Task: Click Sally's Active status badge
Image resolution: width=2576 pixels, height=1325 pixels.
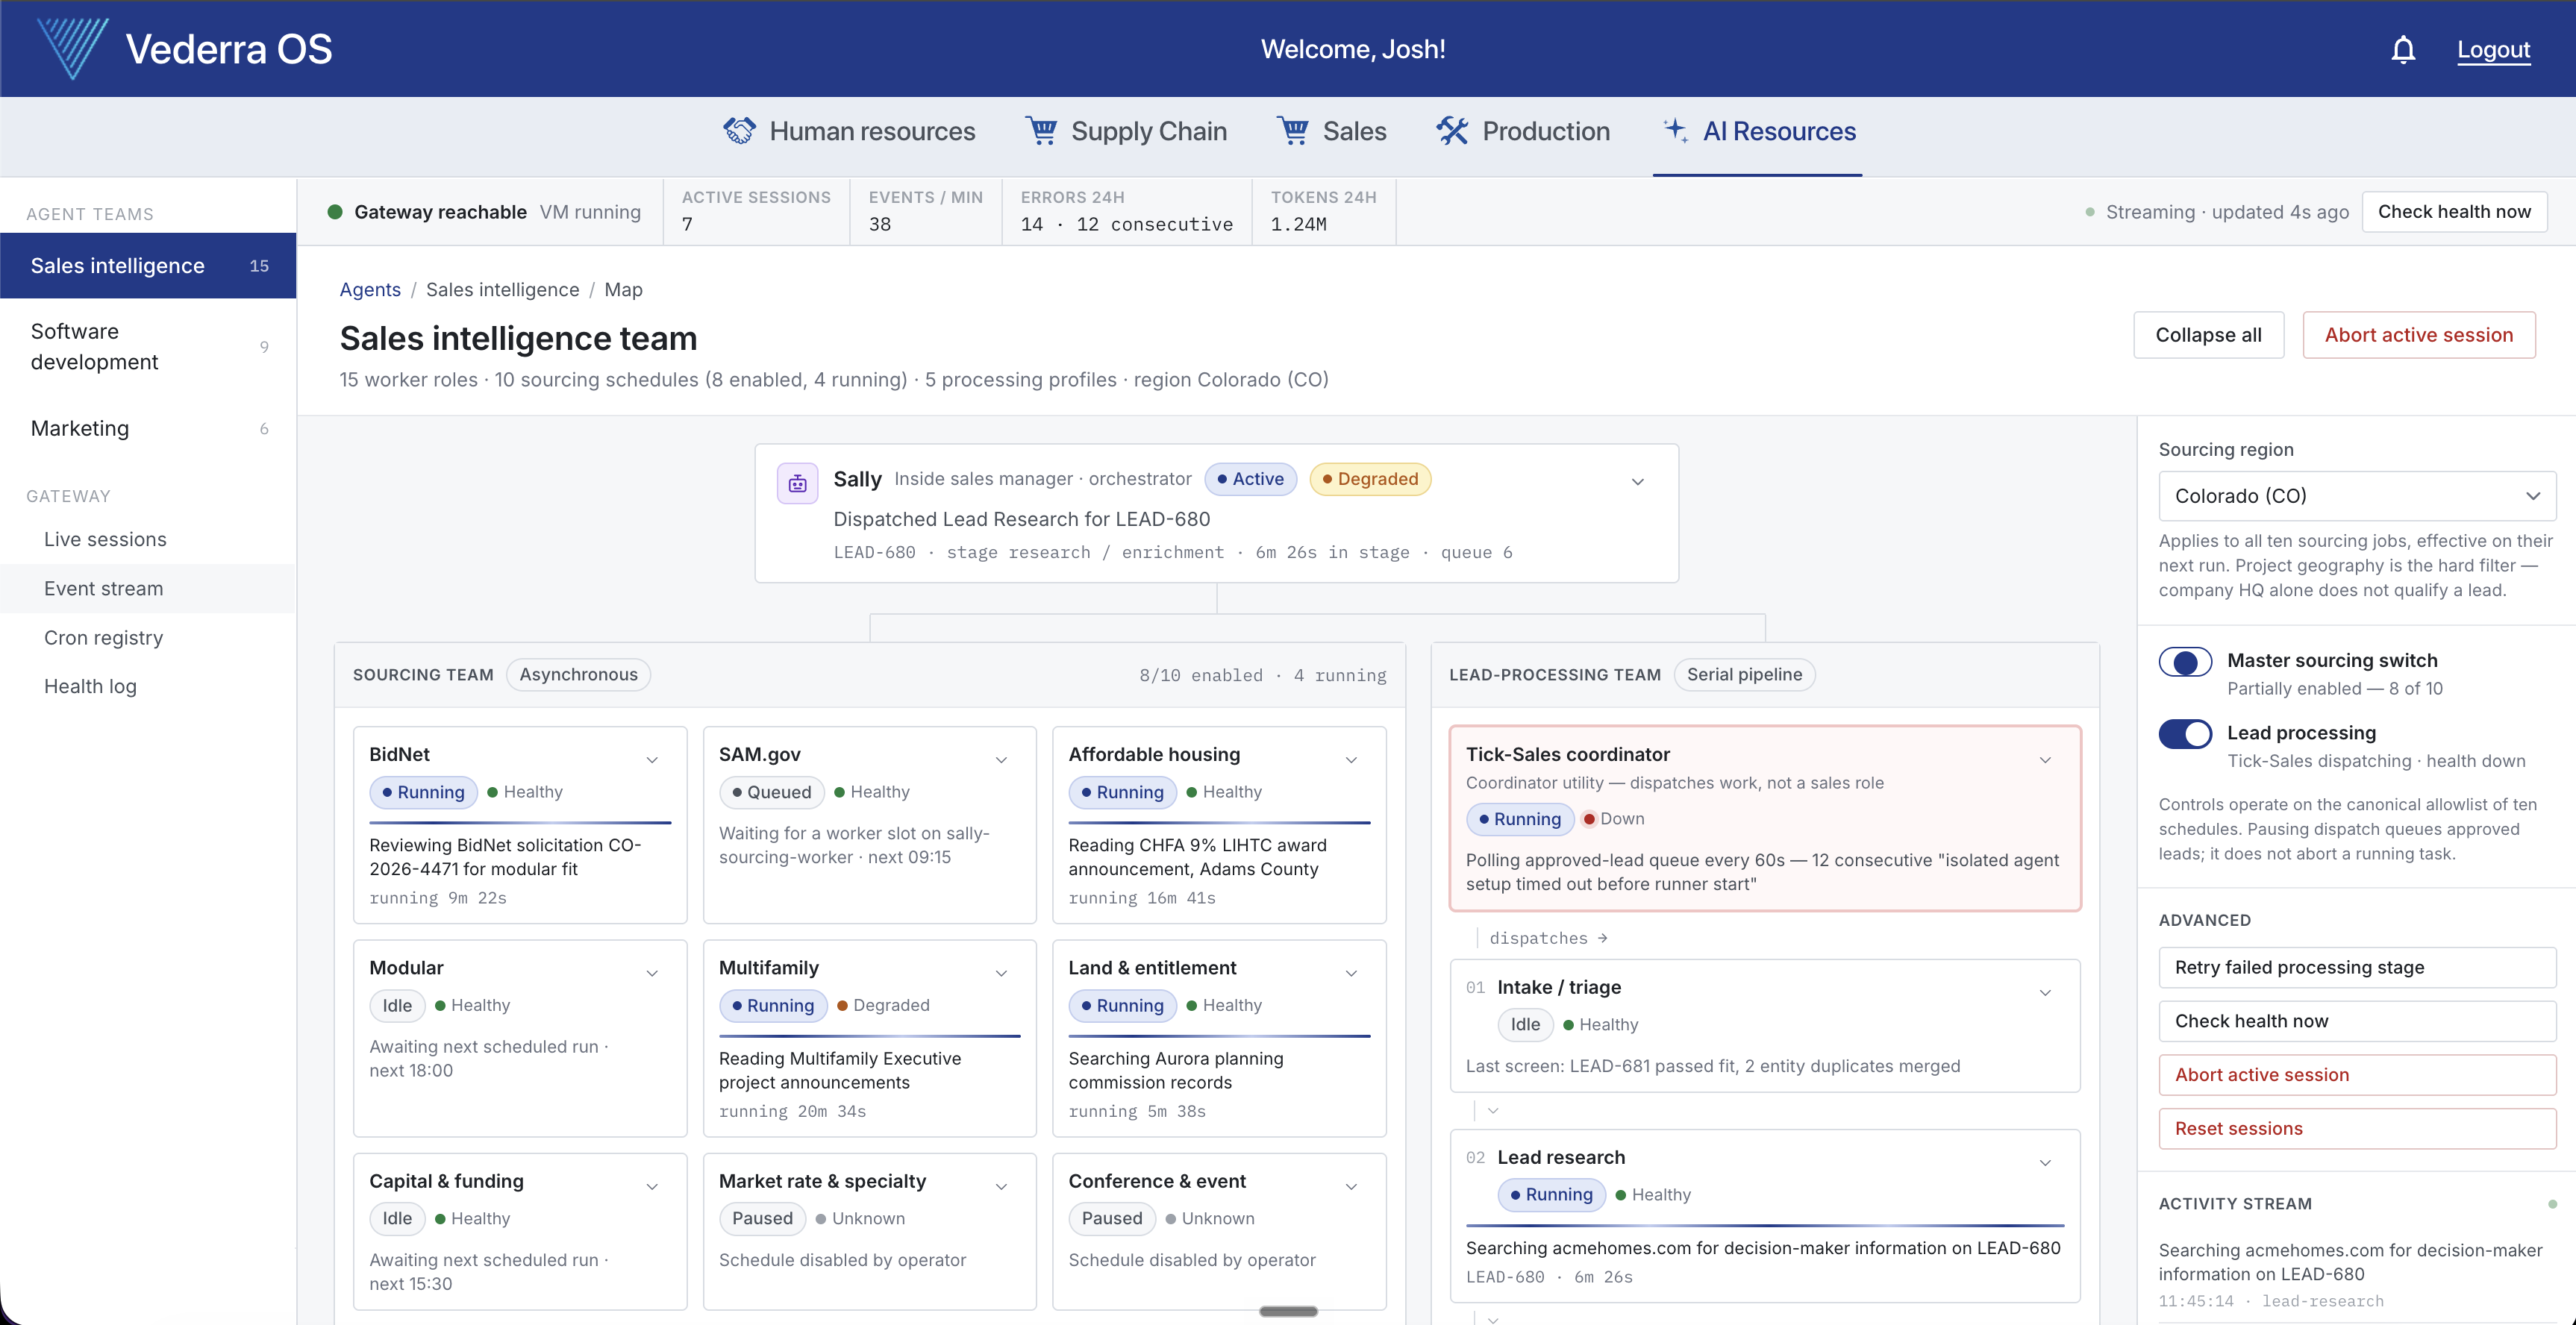Action: click(x=1250, y=480)
